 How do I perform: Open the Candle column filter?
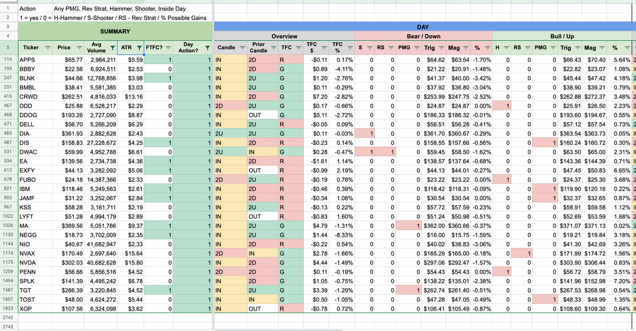pos(242,48)
